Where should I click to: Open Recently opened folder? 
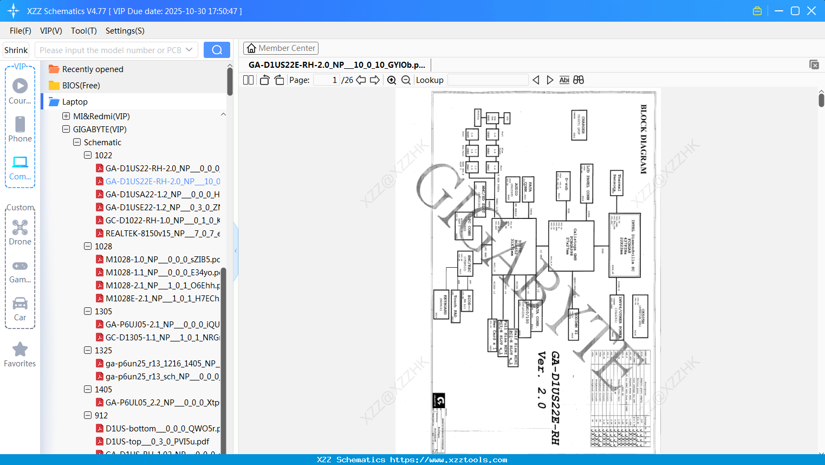[x=93, y=69]
